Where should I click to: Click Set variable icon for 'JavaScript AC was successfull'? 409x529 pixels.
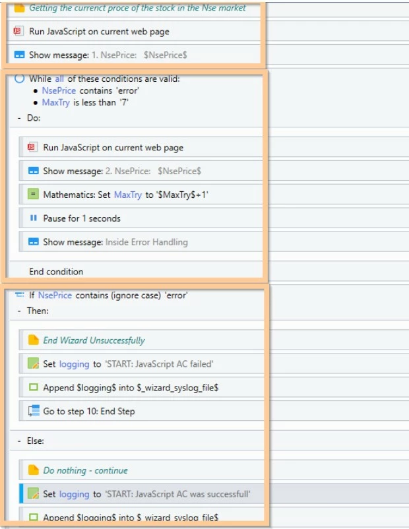[33, 493]
